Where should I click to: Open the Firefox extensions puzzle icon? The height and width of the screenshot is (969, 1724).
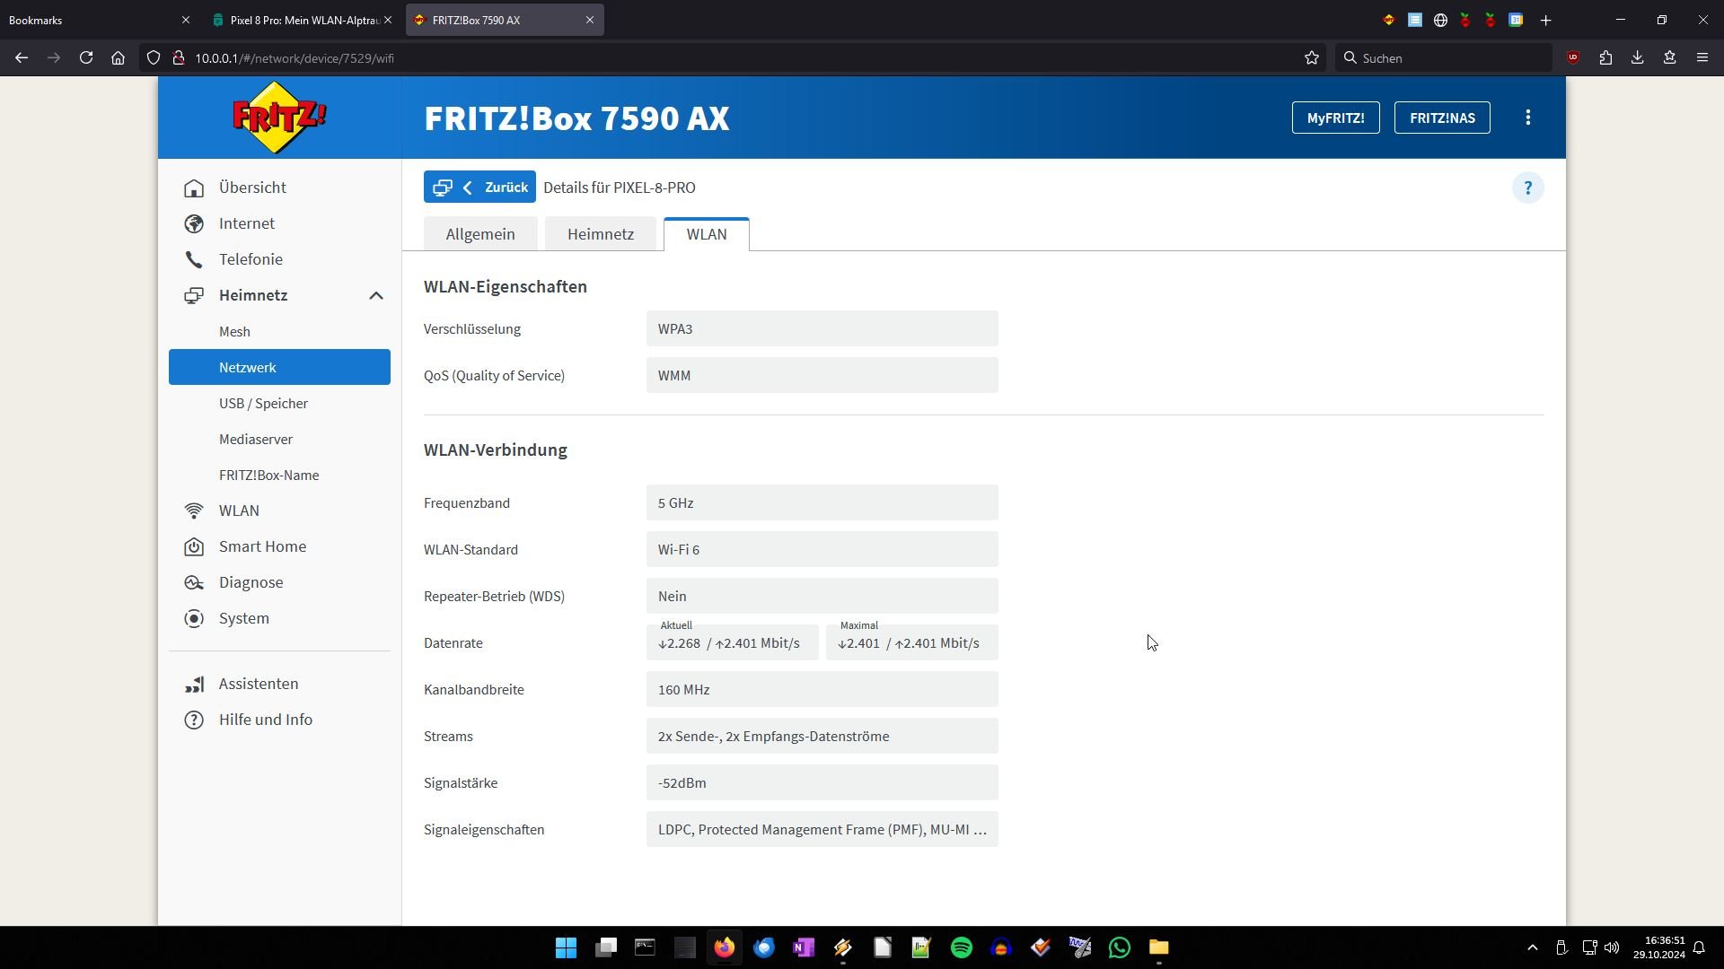[x=1605, y=58]
